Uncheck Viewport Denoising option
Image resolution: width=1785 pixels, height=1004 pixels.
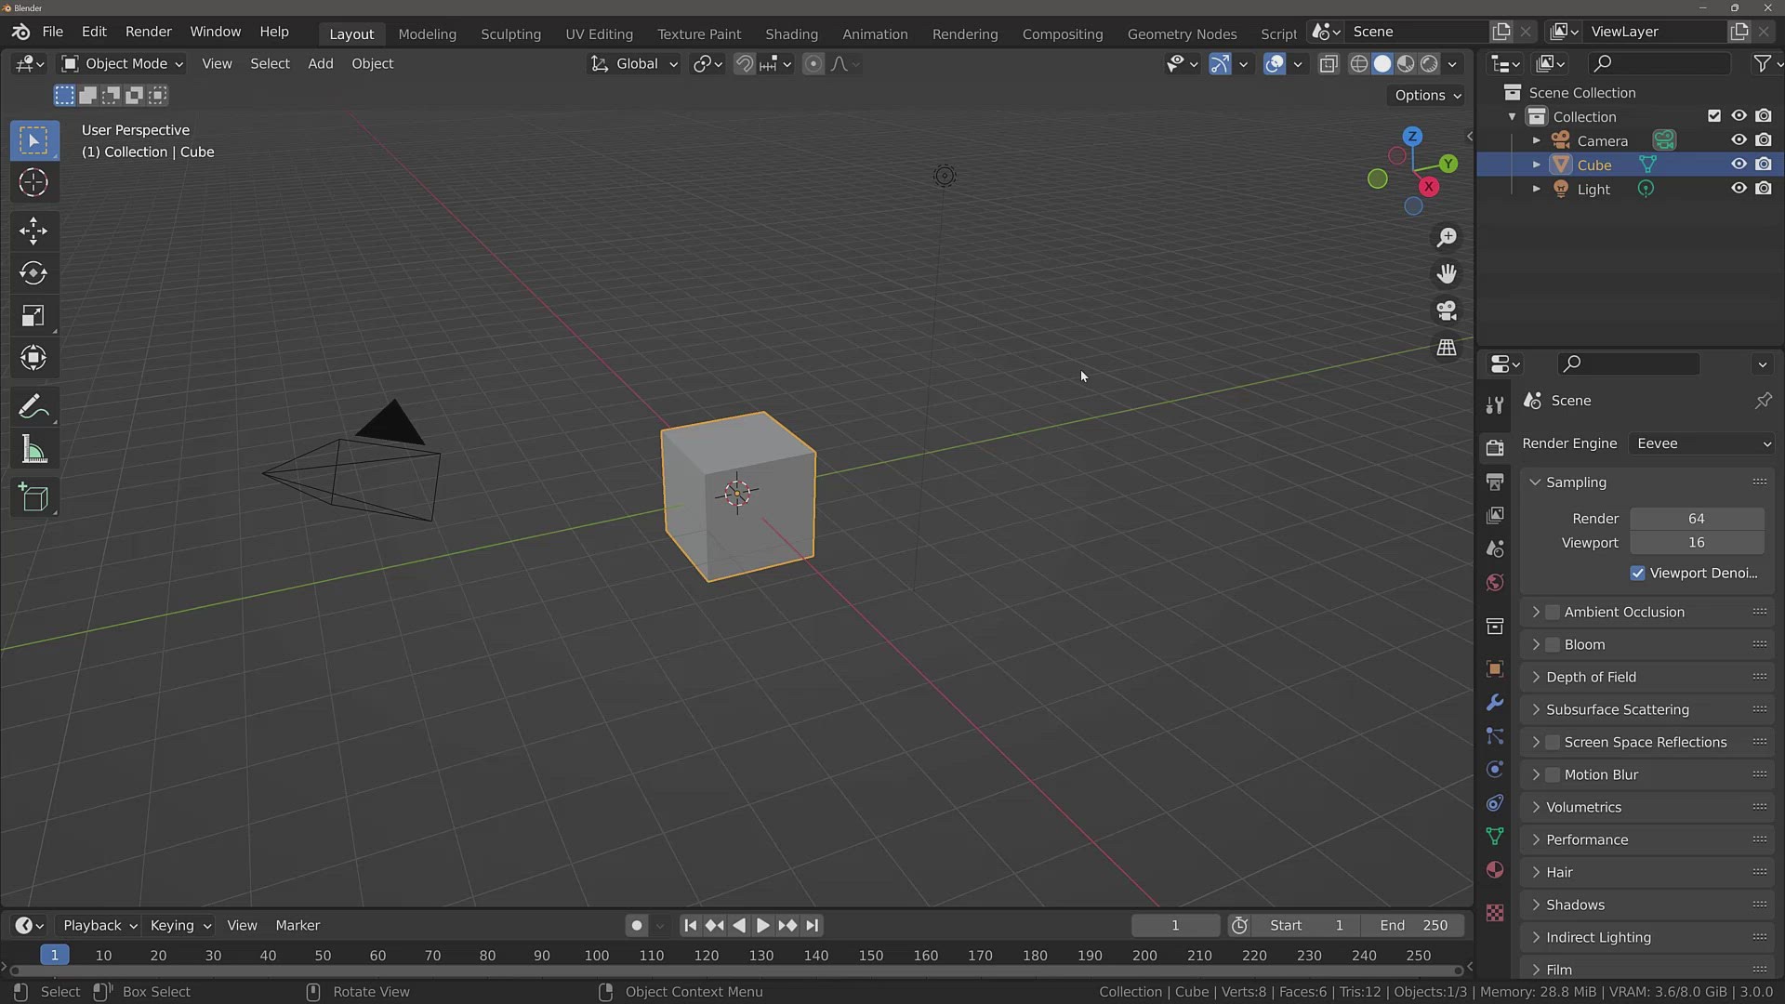coord(1638,574)
